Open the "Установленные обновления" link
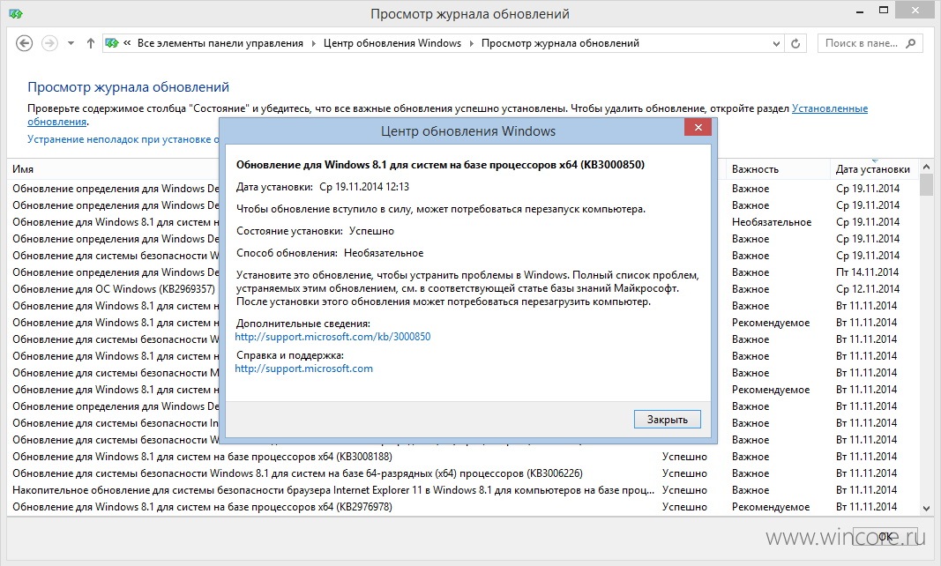 830,108
